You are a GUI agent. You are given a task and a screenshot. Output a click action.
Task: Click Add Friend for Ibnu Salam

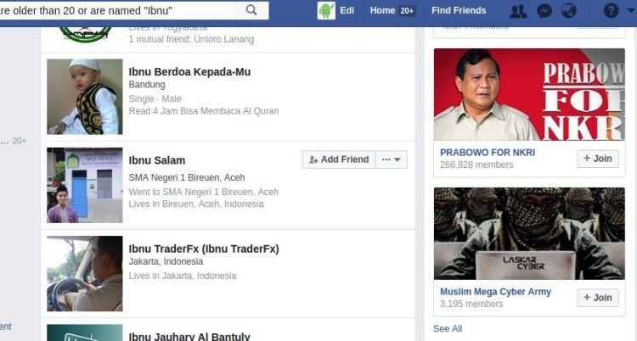point(339,159)
